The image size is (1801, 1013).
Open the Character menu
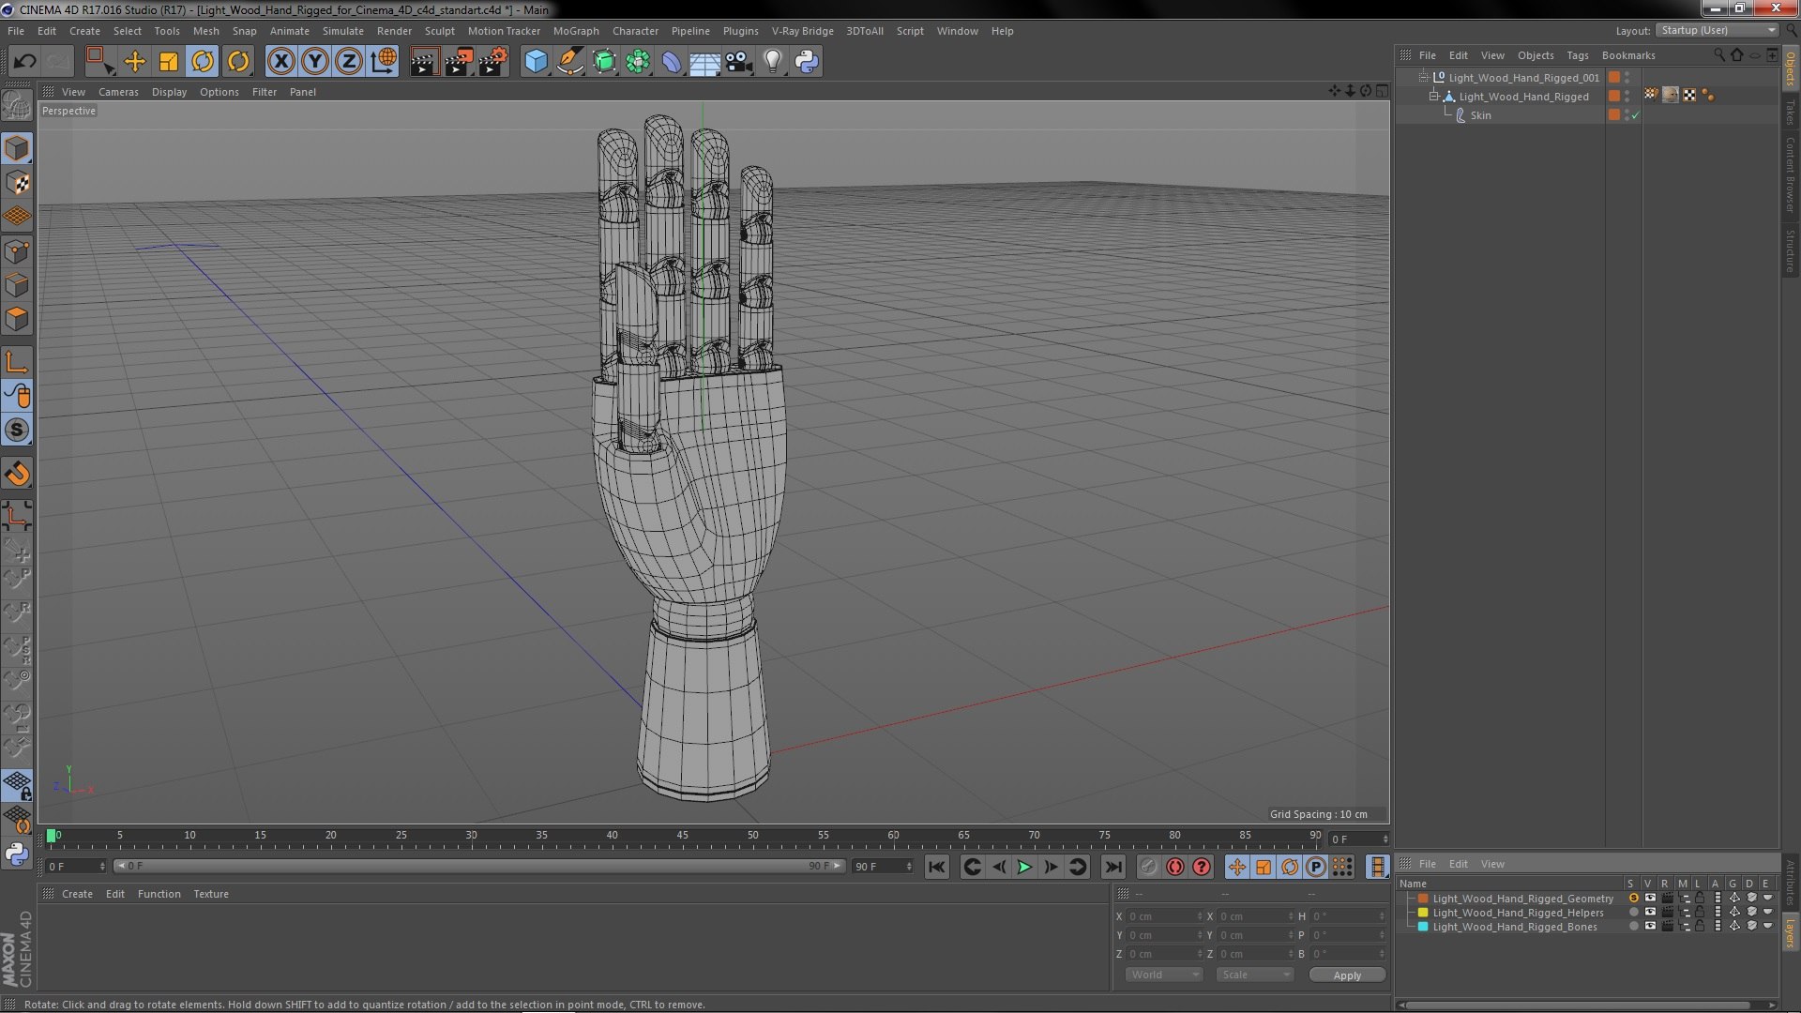635,31
